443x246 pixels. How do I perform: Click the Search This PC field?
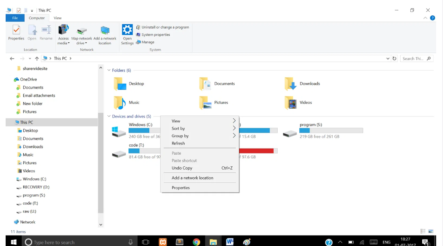click(x=414, y=58)
